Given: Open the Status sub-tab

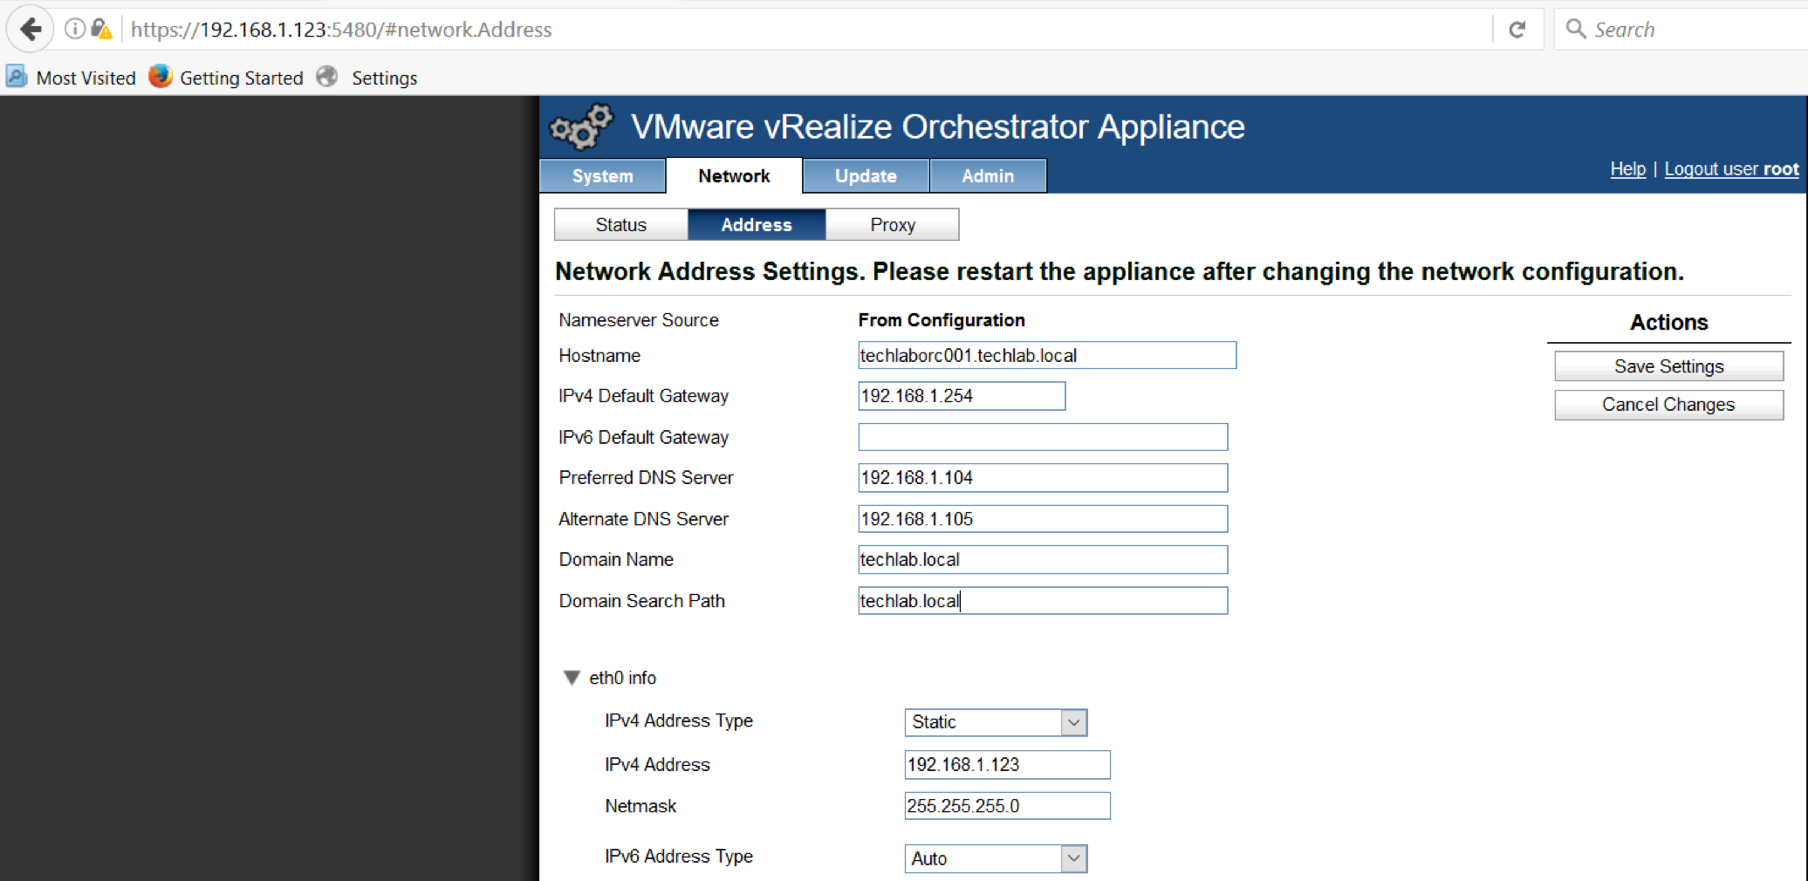Looking at the screenshot, I should coord(620,224).
